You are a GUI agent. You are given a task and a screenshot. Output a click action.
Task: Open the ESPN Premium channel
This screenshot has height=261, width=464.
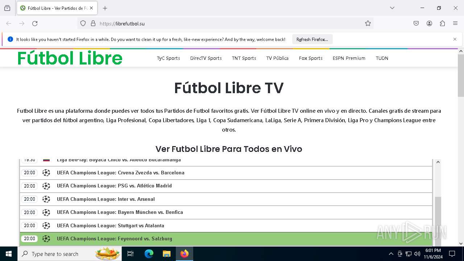click(x=349, y=58)
